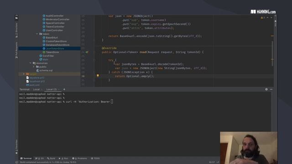Viewport: 292px width, 164px height.
Task: Open the Main class file
Action: 45,60
